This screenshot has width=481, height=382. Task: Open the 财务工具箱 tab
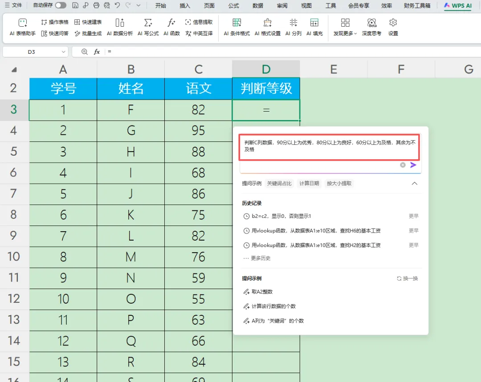(x=417, y=5)
